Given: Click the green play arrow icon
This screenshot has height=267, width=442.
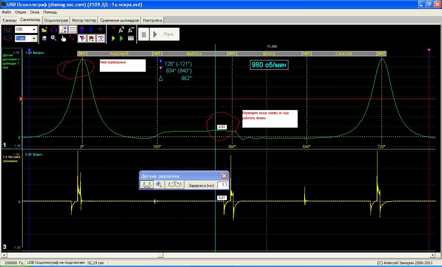Looking at the screenshot, I should click(122, 38).
